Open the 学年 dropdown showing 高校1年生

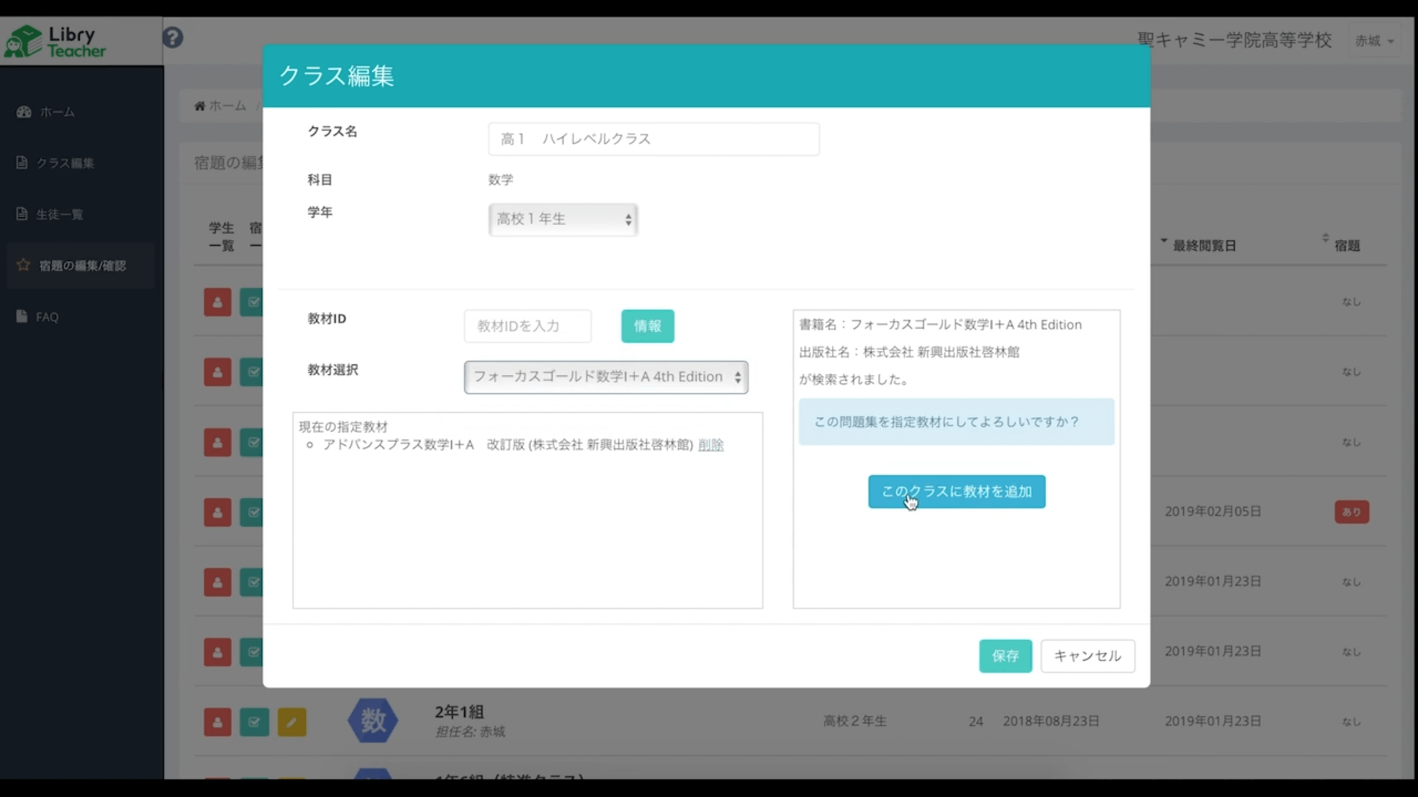(563, 219)
